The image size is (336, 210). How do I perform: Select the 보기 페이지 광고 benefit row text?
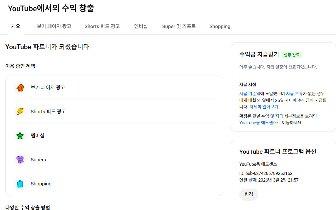[48, 88]
